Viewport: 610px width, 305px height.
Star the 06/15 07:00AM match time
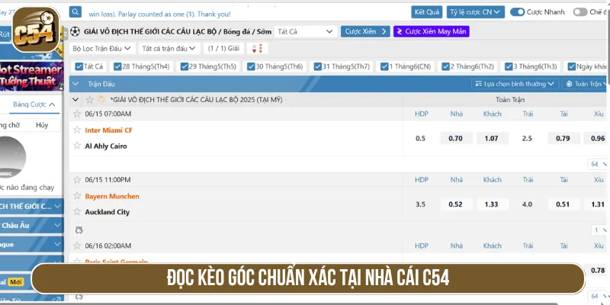[77, 114]
